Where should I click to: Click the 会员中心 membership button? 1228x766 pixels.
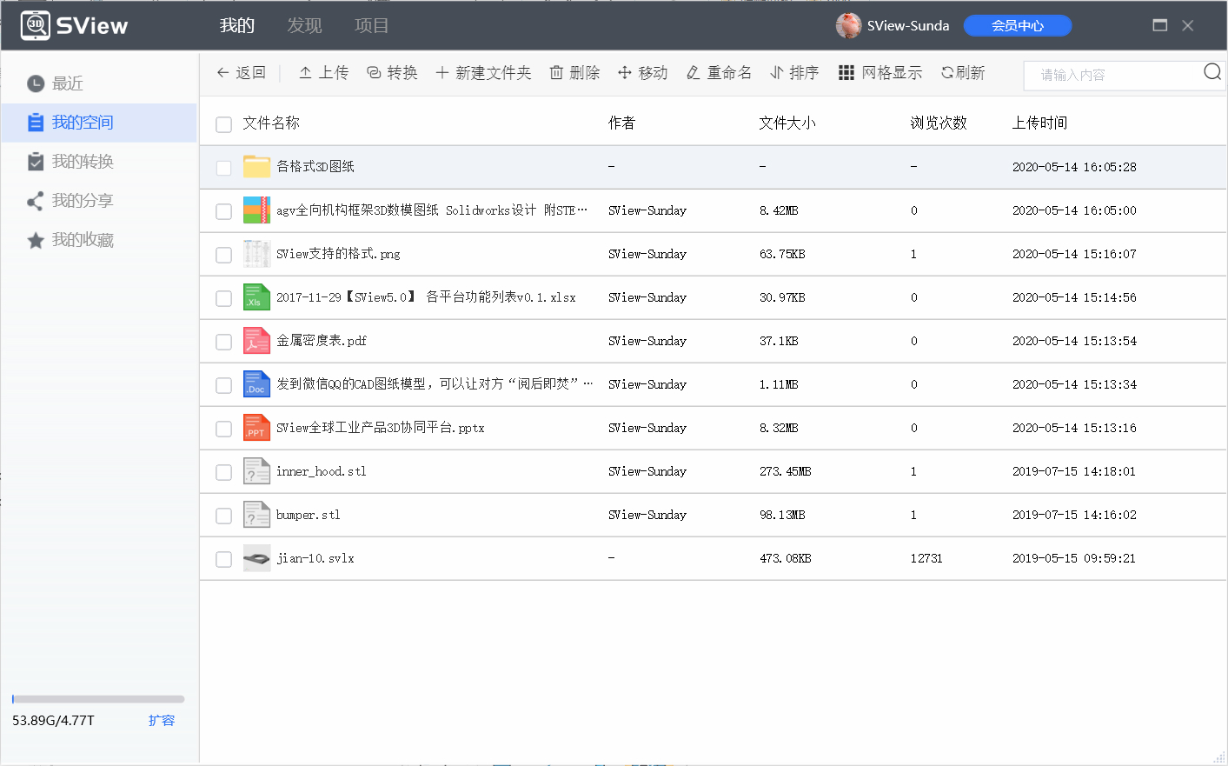tap(1018, 25)
